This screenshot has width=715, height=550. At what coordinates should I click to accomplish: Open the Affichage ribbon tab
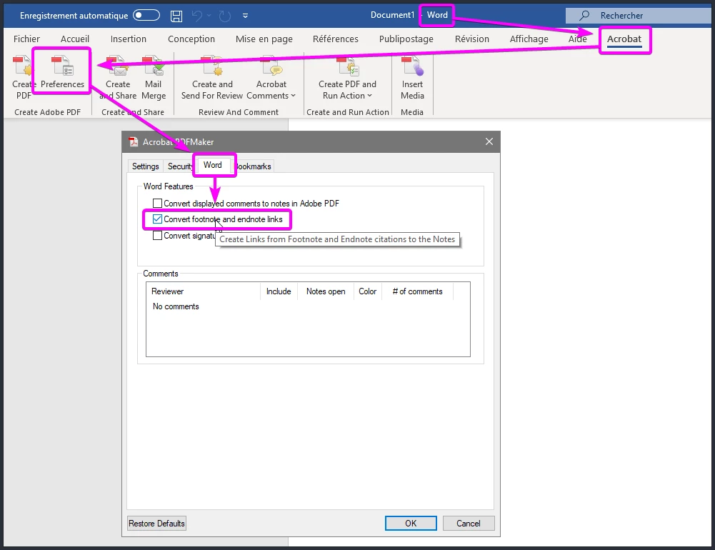click(x=529, y=39)
